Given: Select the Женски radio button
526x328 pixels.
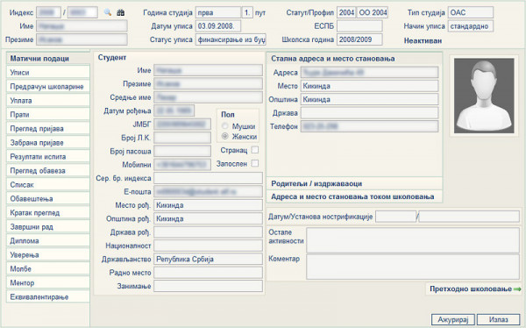Looking at the screenshot, I should pyautogui.click(x=224, y=136).
